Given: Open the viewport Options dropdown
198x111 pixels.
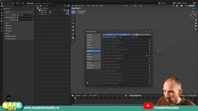Looking at the screenshot, I should pos(194,8).
